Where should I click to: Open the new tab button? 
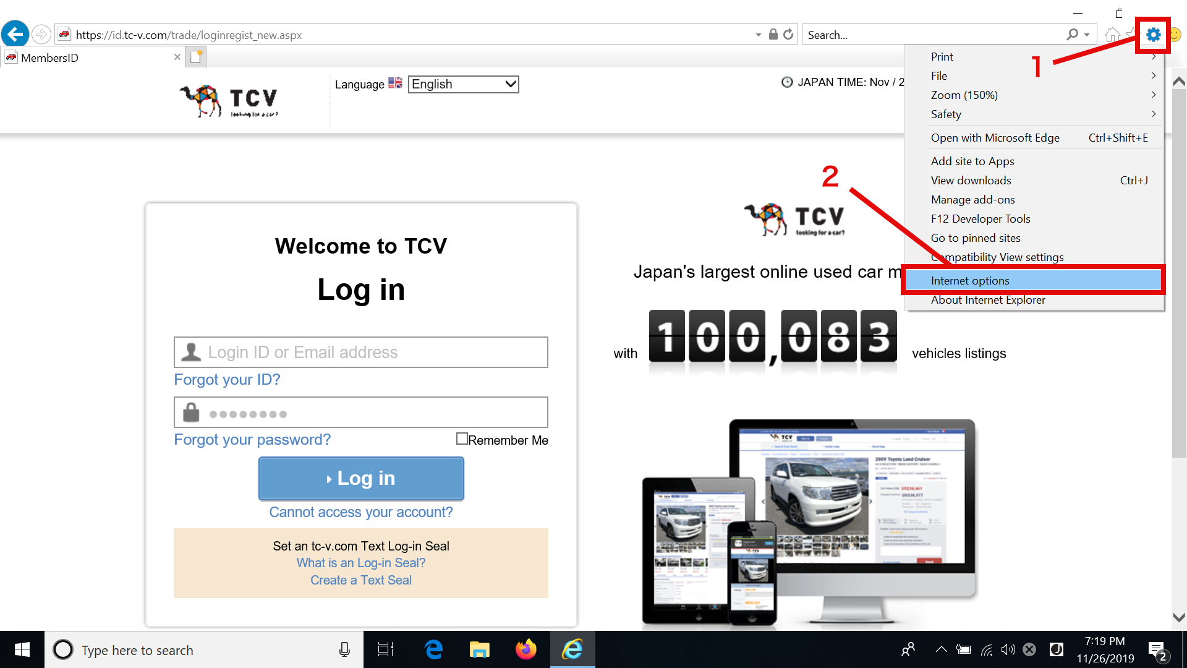coord(196,57)
